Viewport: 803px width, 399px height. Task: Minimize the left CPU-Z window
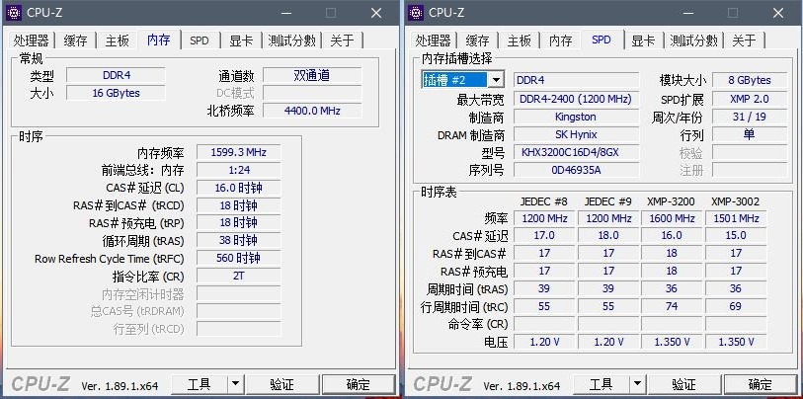286,13
